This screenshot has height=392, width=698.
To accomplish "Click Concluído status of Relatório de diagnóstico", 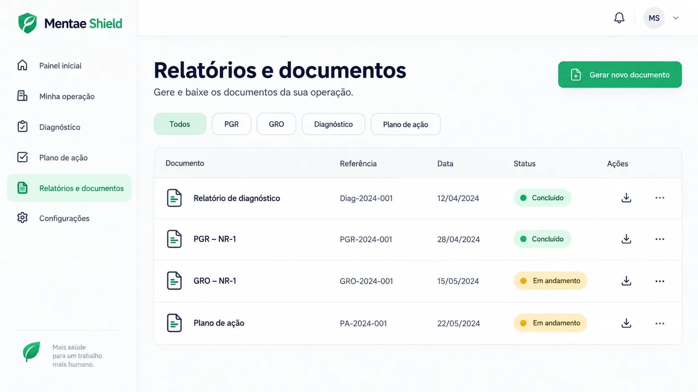I will pos(542,198).
